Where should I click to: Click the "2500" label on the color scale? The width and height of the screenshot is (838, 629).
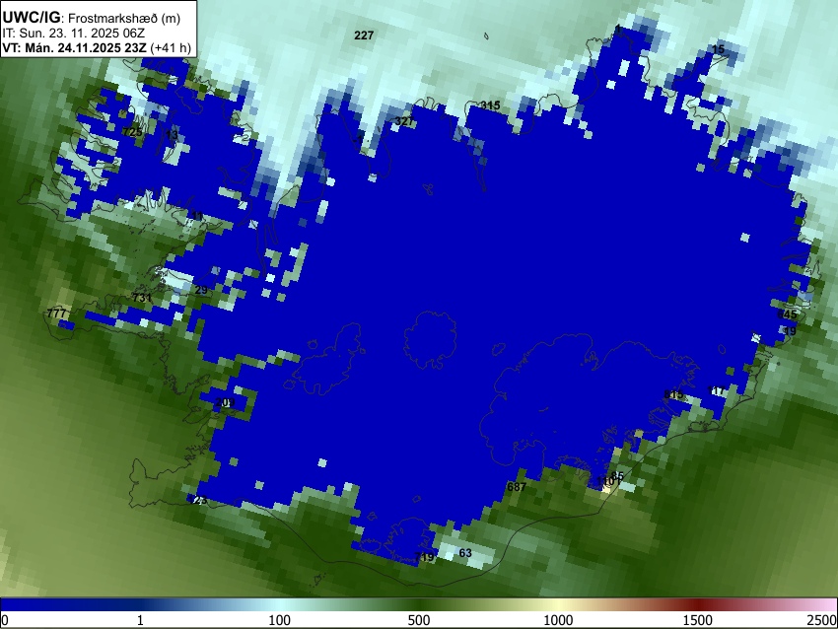pyautogui.click(x=823, y=620)
